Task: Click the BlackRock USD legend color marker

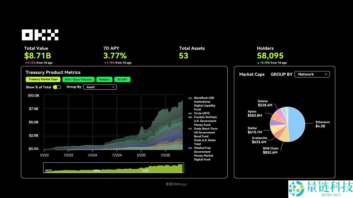Action: 190,98
